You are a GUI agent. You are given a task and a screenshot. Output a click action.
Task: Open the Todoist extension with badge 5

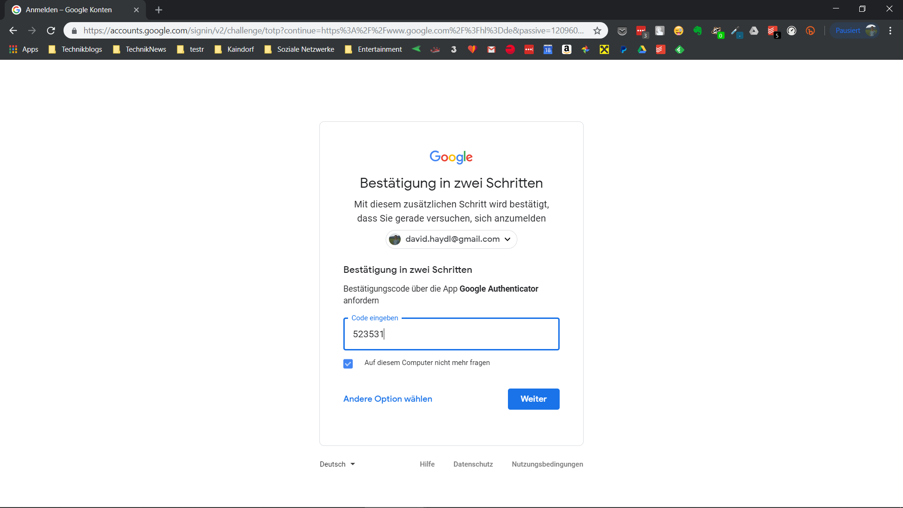773,31
